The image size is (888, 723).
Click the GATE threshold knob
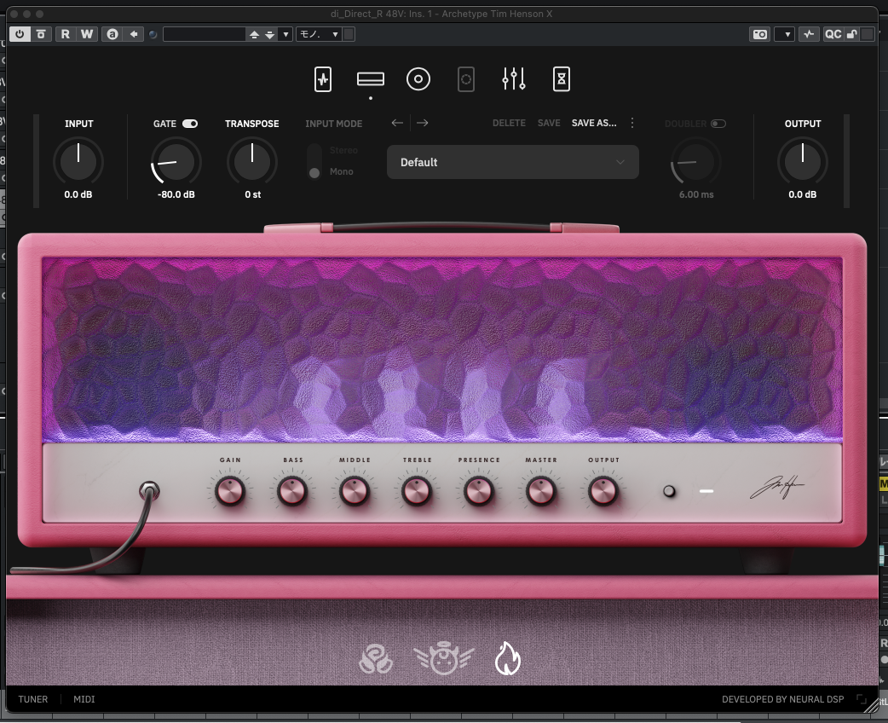tap(176, 161)
